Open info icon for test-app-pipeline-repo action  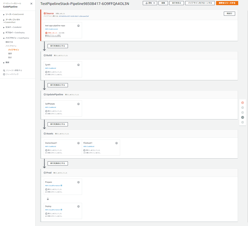(78, 26)
